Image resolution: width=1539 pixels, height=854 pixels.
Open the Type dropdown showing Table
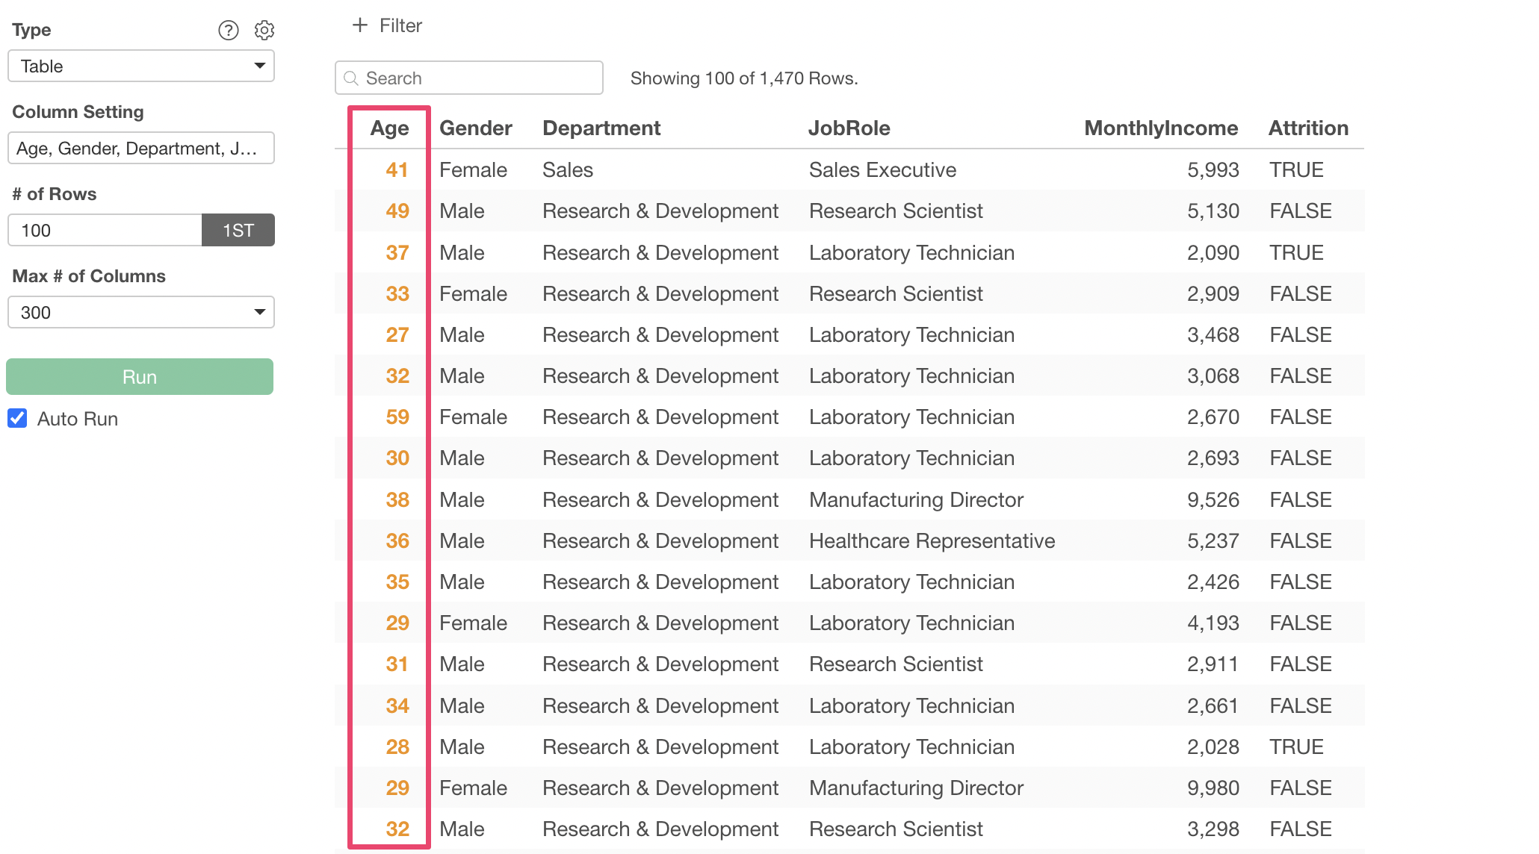click(141, 66)
